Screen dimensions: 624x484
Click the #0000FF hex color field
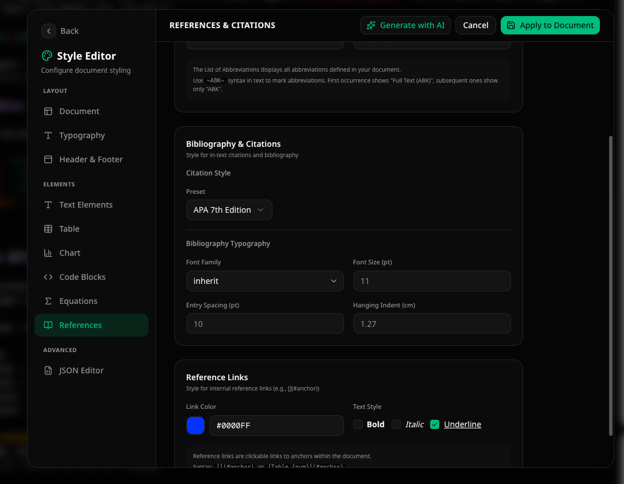tap(276, 426)
